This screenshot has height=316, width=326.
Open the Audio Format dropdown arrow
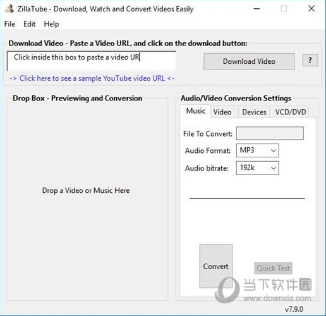(274, 150)
